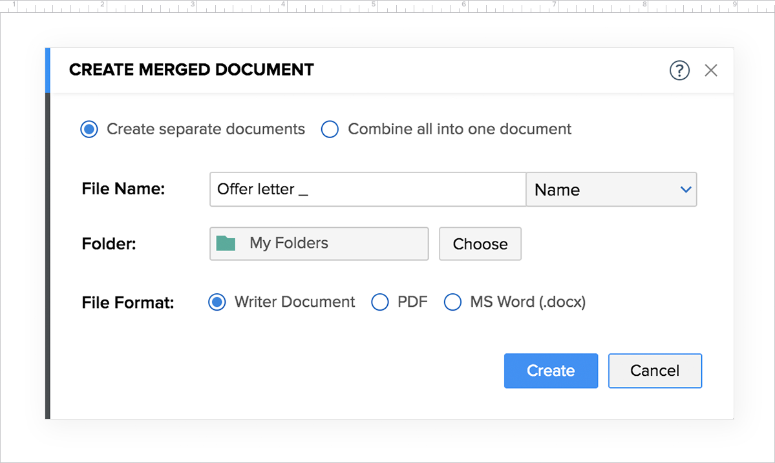
Task: Pick MS Word (.docx) file format
Action: pyautogui.click(x=452, y=302)
